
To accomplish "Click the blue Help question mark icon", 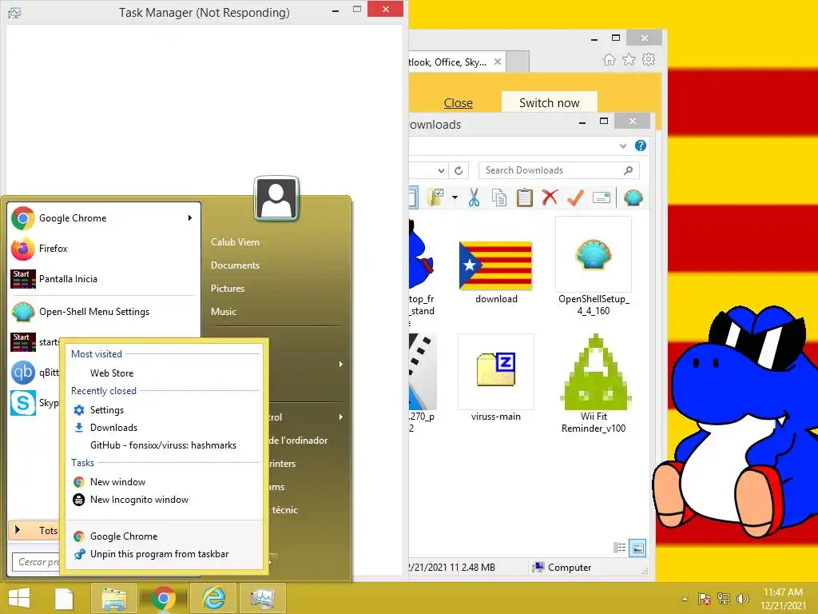I will tap(641, 146).
